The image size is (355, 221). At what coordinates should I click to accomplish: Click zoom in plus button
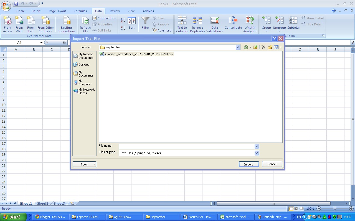coord(352,209)
